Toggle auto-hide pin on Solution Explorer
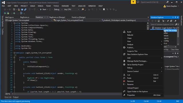The image size is (183, 103). coord(175,17)
